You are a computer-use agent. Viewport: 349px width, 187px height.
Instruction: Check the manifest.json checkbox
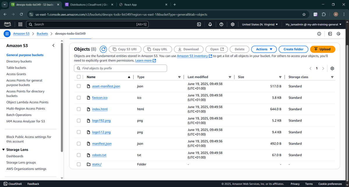coord(79,143)
